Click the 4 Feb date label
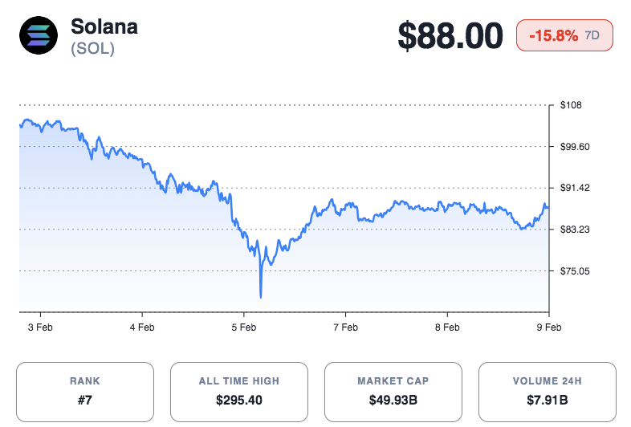 coord(142,327)
